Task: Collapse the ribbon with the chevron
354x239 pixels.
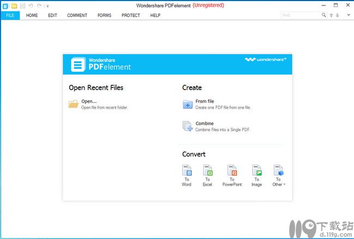Action: (x=349, y=15)
